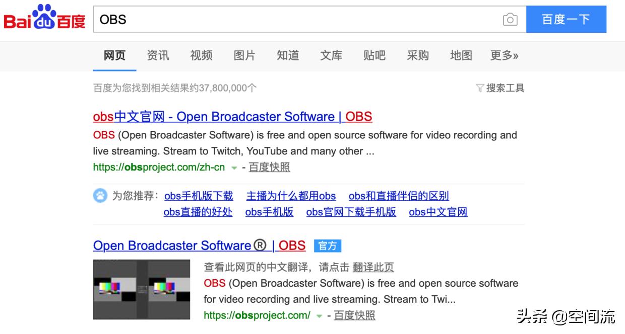625x334 pixels.
Task: Switch to the 视频 tab
Action: coord(201,55)
